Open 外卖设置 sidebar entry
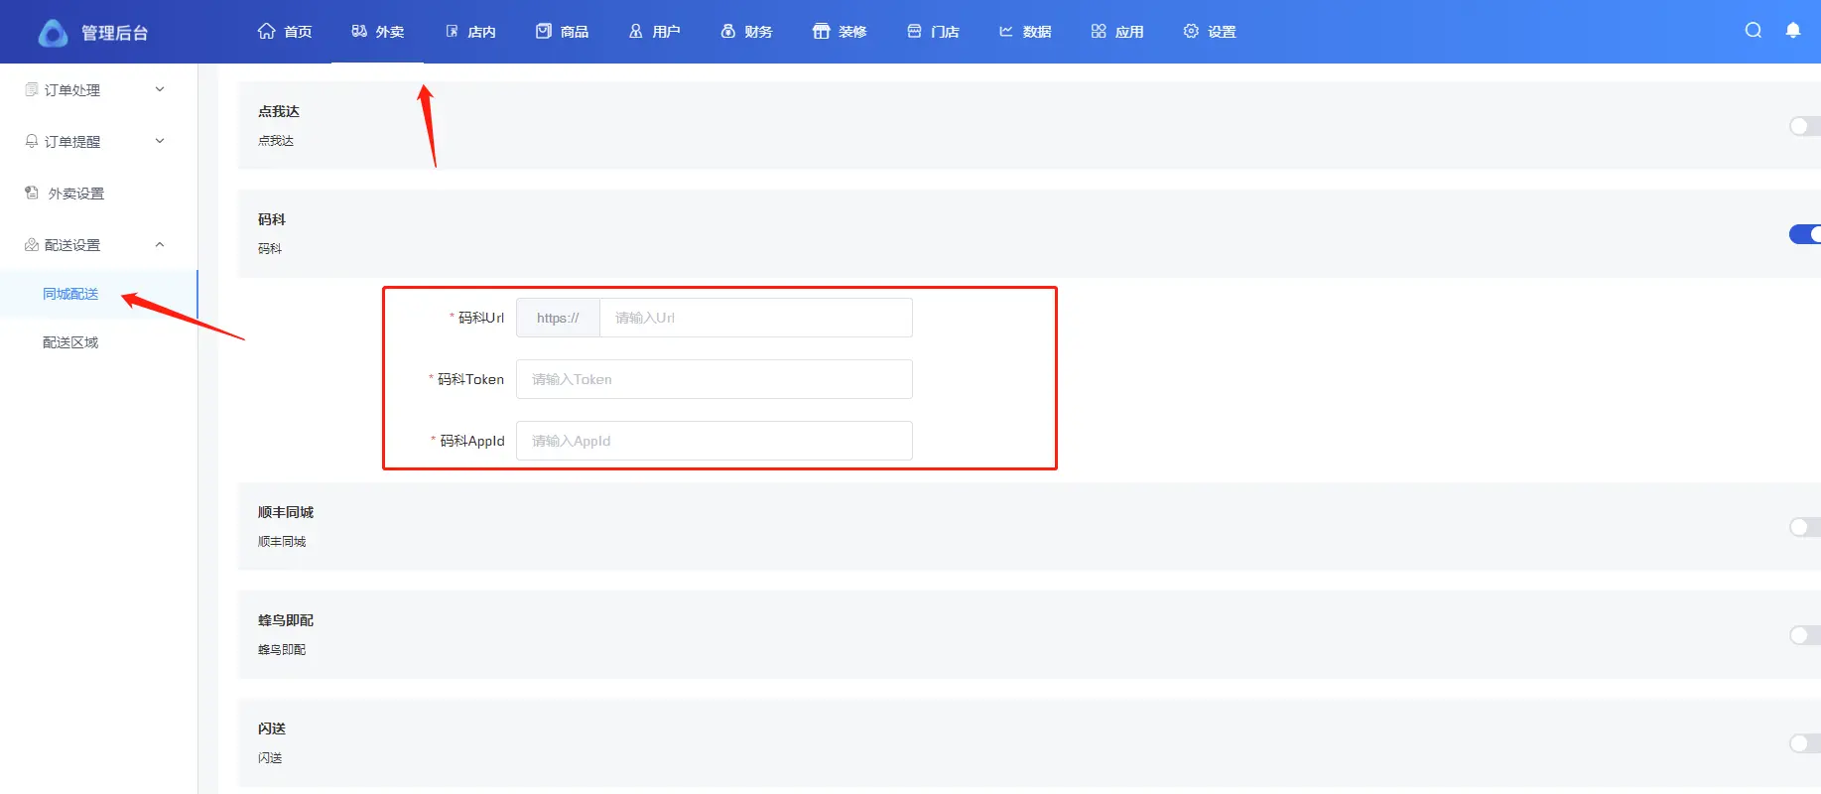The image size is (1821, 794). (76, 194)
